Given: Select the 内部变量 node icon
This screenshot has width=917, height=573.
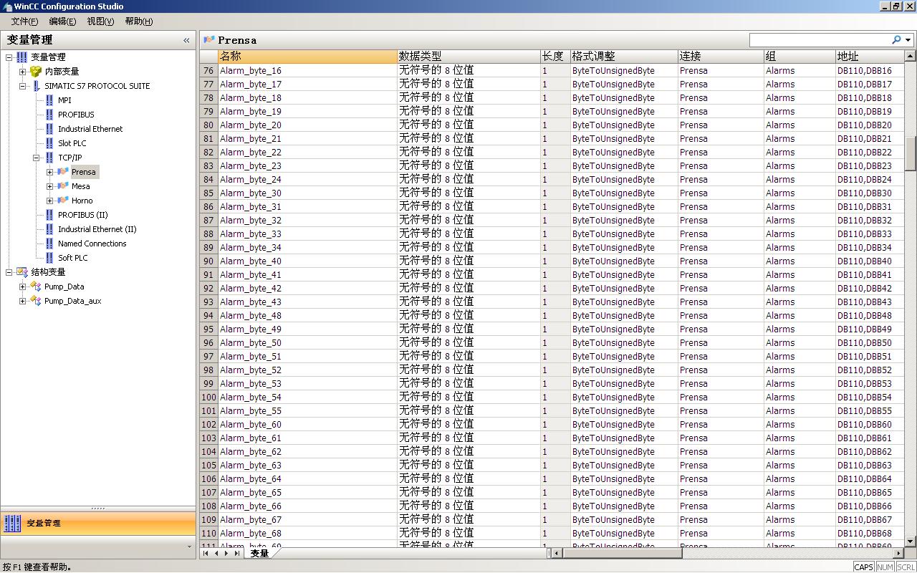Looking at the screenshot, I should 36,72.
